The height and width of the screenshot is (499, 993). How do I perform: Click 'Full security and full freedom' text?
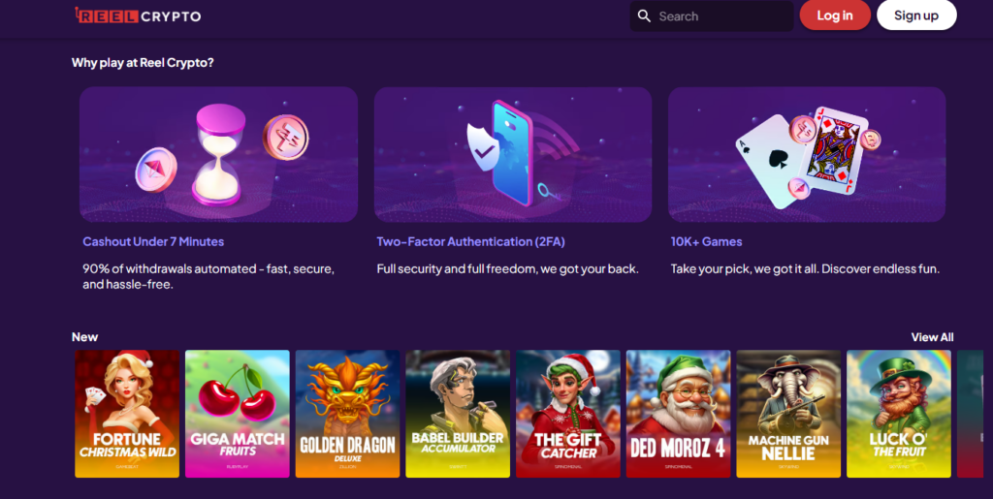pos(507,268)
